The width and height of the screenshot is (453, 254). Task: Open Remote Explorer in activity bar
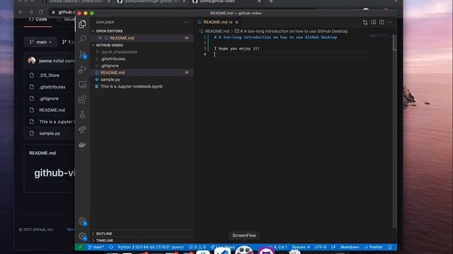[x=82, y=85]
